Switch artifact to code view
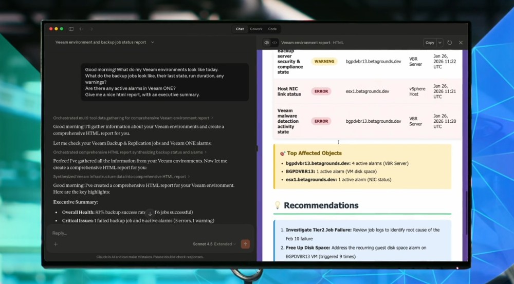 (x=274, y=43)
